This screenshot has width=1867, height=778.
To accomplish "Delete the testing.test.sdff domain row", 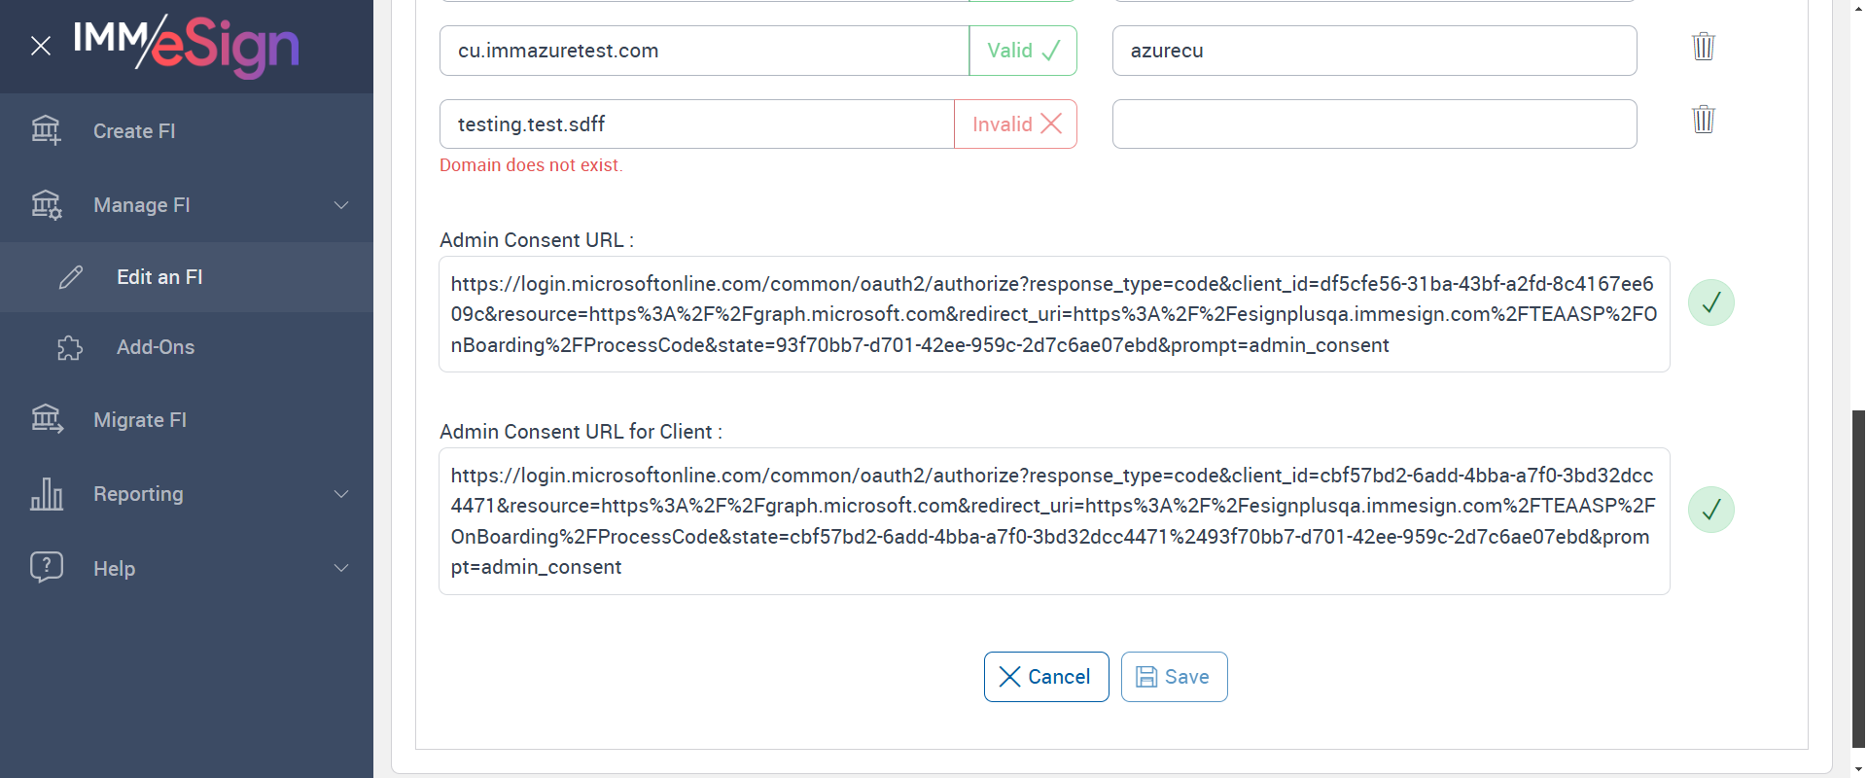I will 1703,120.
